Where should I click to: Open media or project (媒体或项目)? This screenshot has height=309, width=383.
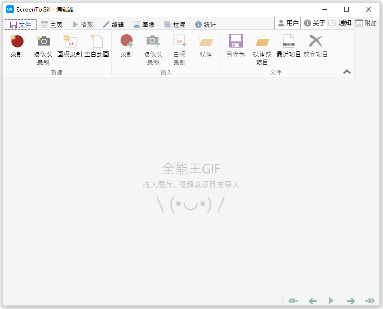coord(262,50)
